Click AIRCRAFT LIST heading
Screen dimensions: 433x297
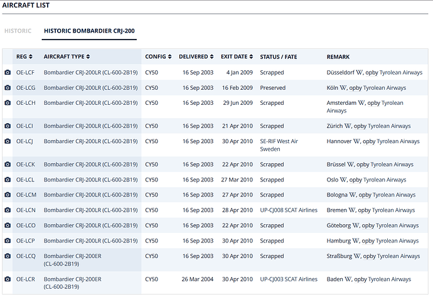click(26, 5)
